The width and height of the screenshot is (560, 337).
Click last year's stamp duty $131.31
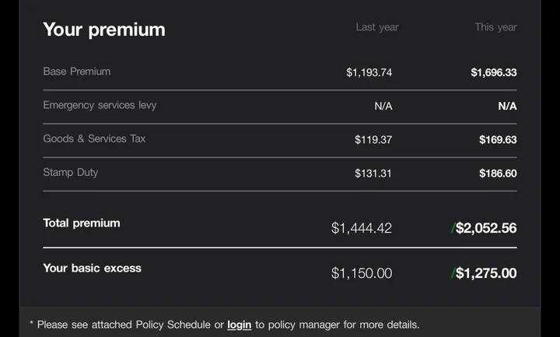[x=373, y=174]
